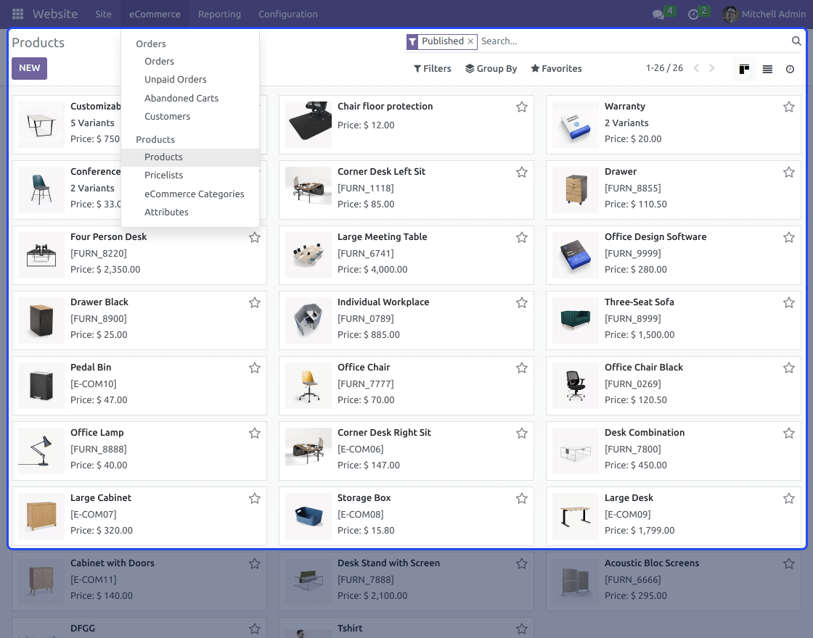Click the Storage Box thumbnail image
This screenshot has width=813, height=638.
[309, 516]
